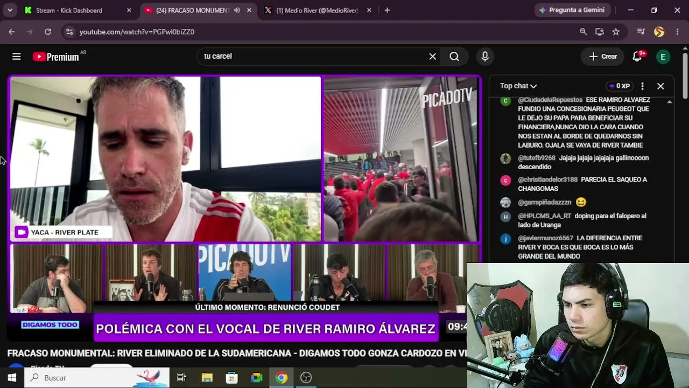Image resolution: width=689 pixels, height=388 pixels.
Task: Click @javiermunoz6567 username in chat
Action: point(545,238)
